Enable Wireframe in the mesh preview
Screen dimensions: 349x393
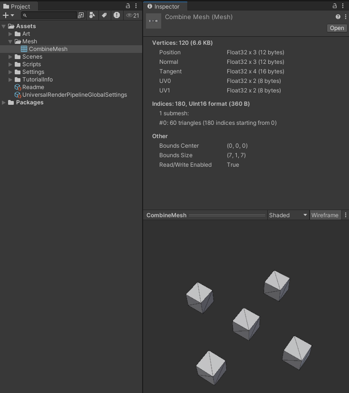coord(325,215)
